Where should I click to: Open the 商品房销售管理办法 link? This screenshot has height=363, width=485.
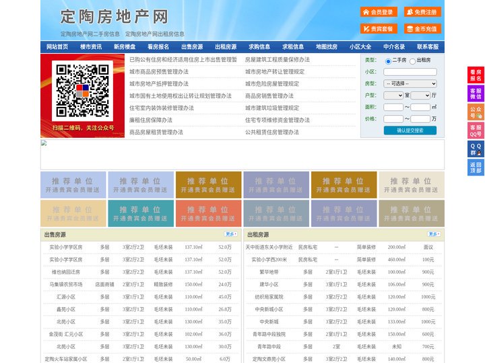(x=269, y=96)
